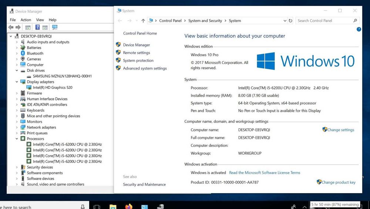The height and width of the screenshot is (209, 370).
Task: Select Software components category
Action: coord(45,173)
